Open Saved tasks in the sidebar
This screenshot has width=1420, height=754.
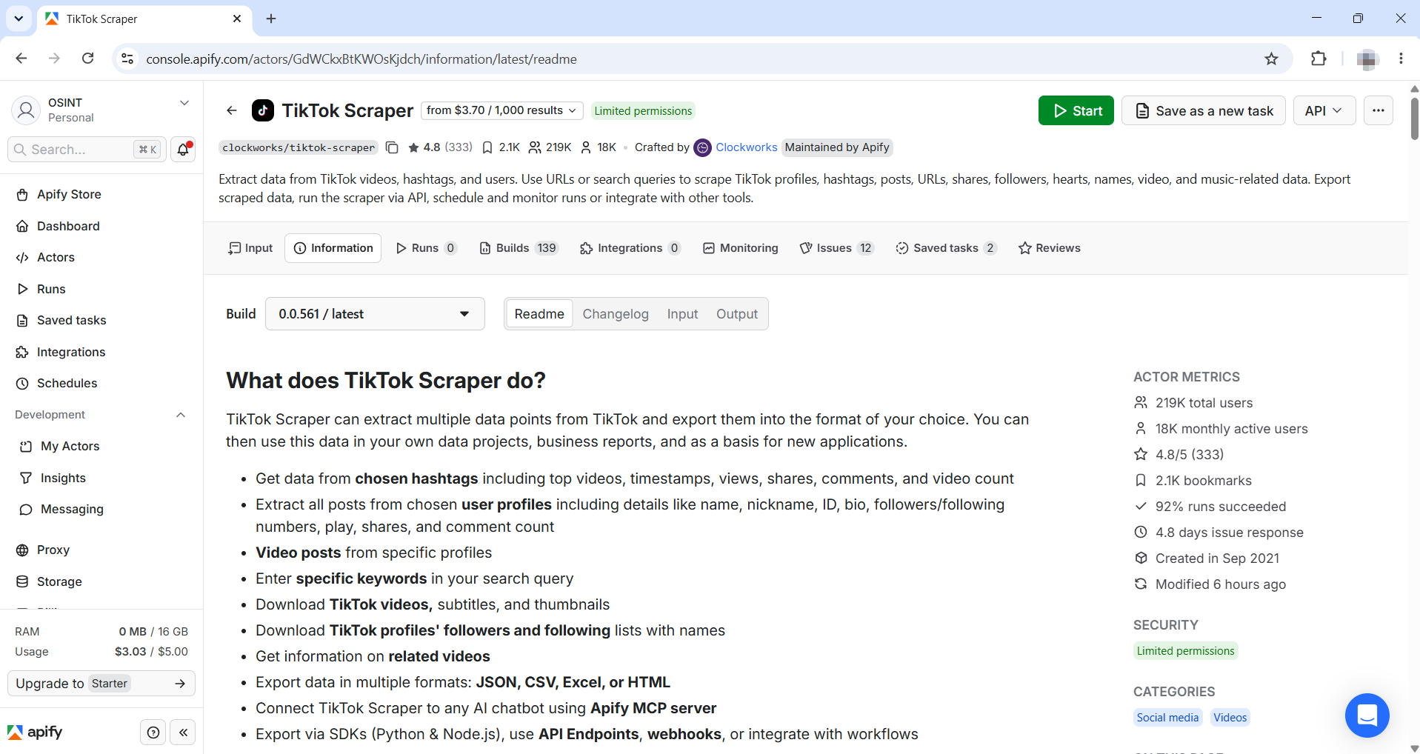coord(101,321)
